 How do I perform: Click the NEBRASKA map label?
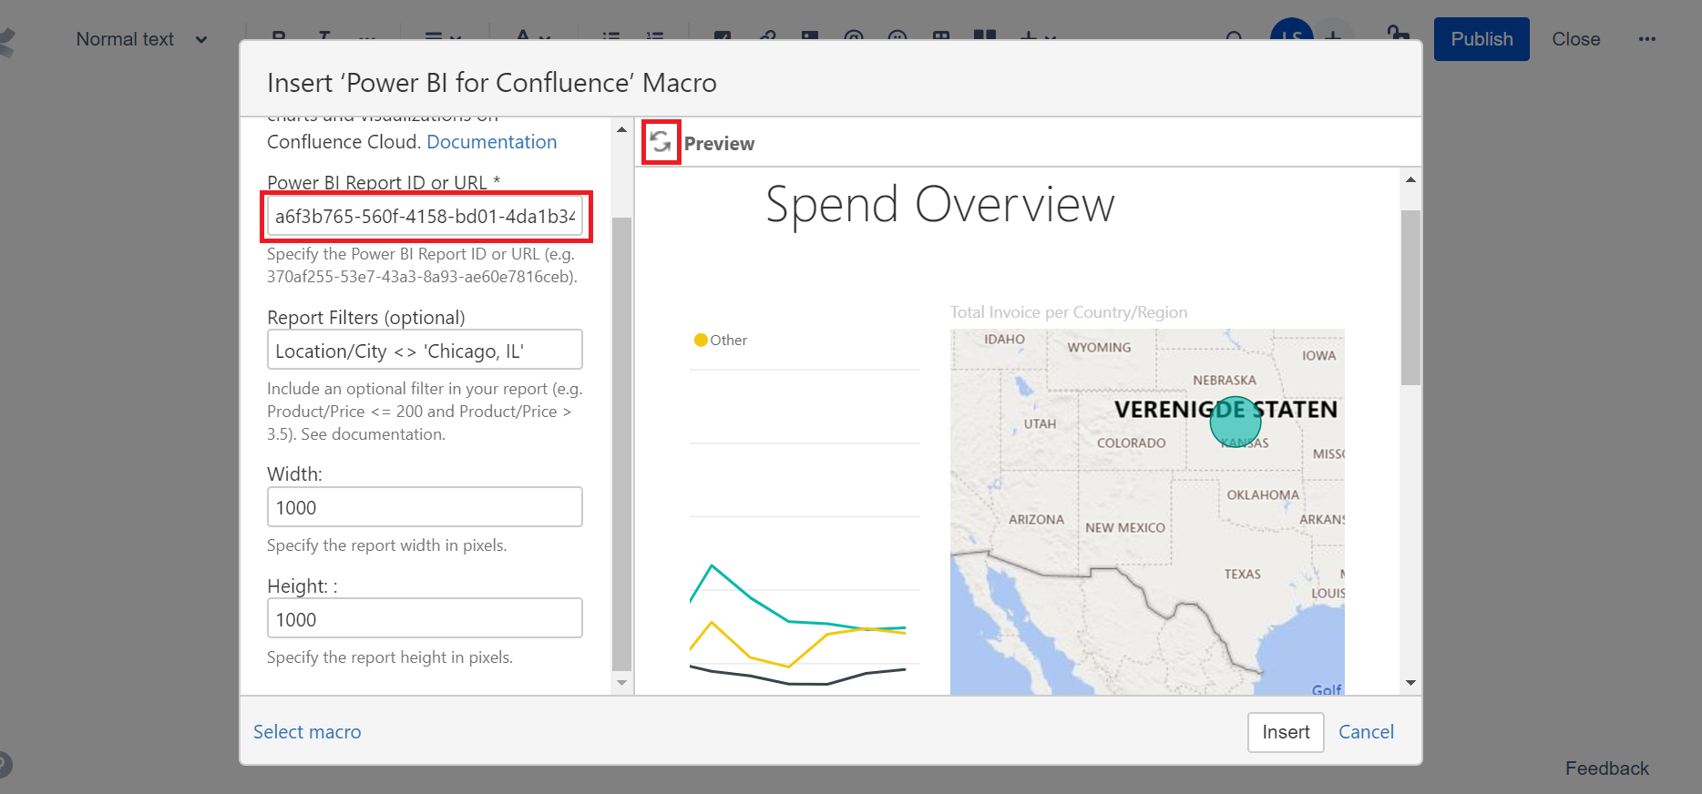pyautogui.click(x=1224, y=381)
